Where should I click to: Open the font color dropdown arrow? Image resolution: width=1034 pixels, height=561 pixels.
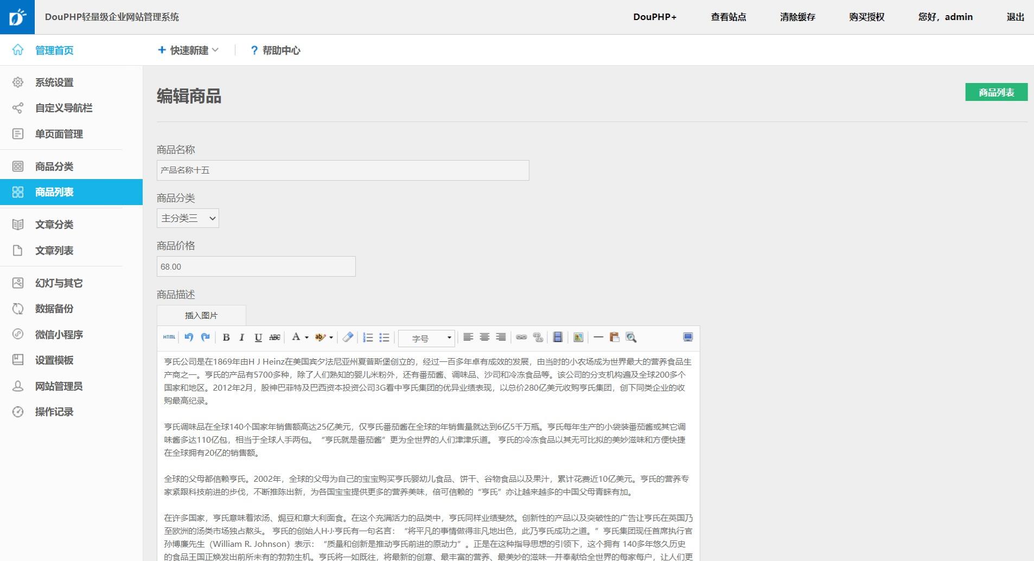(306, 337)
